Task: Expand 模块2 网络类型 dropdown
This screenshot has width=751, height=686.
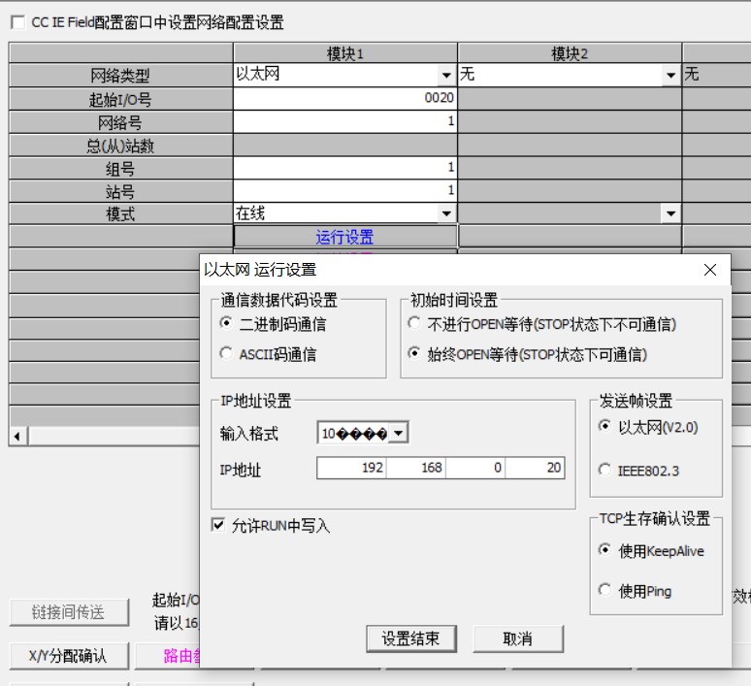Action: coord(670,76)
